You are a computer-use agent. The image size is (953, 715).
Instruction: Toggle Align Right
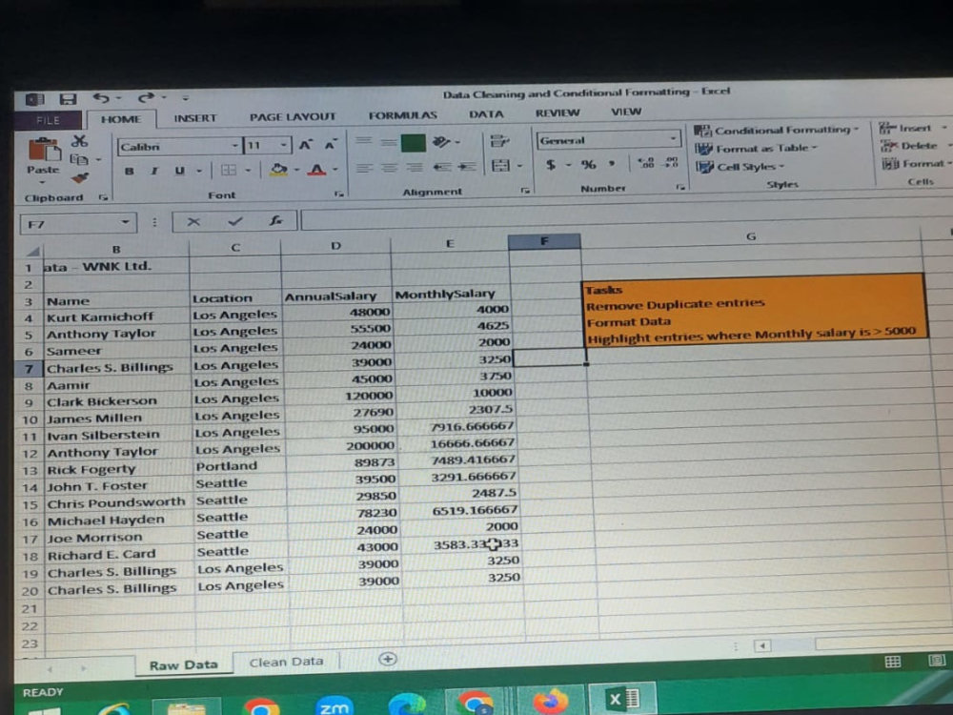click(415, 167)
